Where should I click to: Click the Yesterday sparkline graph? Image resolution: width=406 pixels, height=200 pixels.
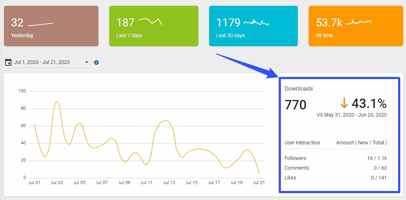pyautogui.click(x=40, y=24)
